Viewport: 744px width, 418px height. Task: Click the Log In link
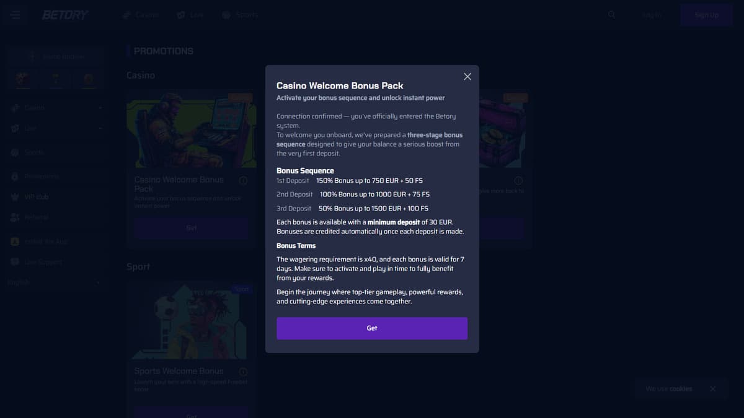(x=652, y=15)
